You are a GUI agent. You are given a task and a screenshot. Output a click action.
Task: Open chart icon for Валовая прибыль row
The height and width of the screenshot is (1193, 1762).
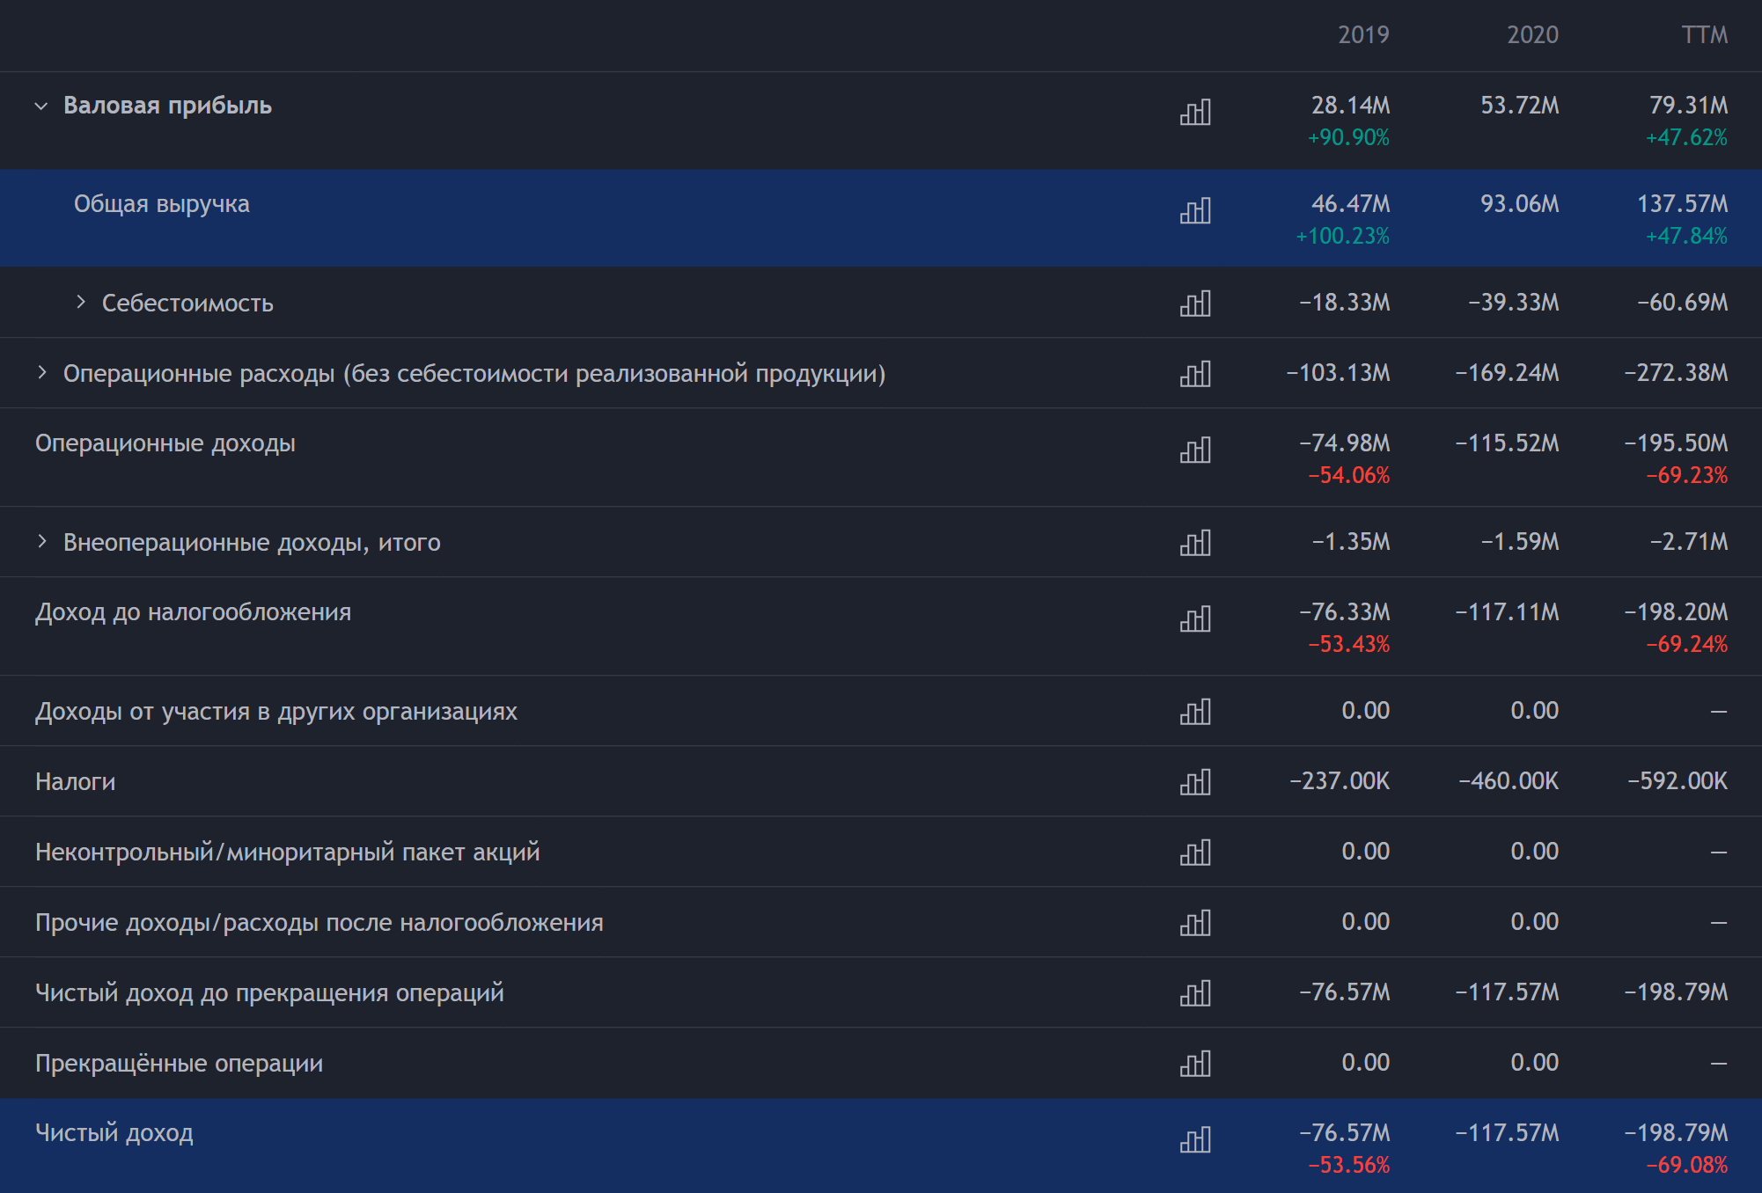1195,112
